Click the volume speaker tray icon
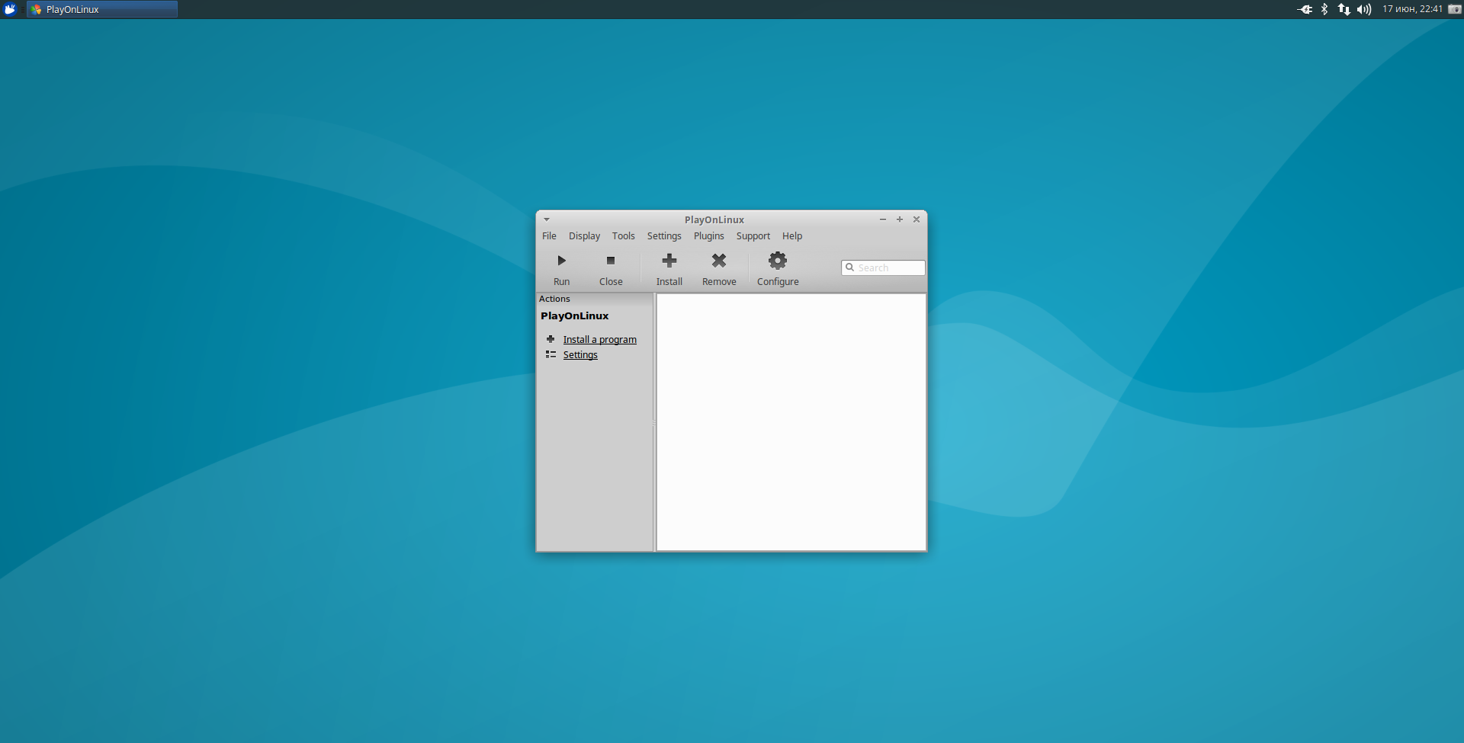 click(1364, 9)
